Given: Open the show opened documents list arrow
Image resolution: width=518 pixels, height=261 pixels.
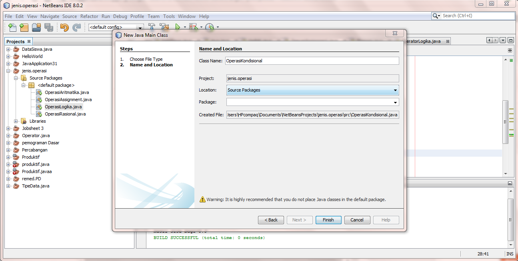Looking at the screenshot, I should coord(503,40).
